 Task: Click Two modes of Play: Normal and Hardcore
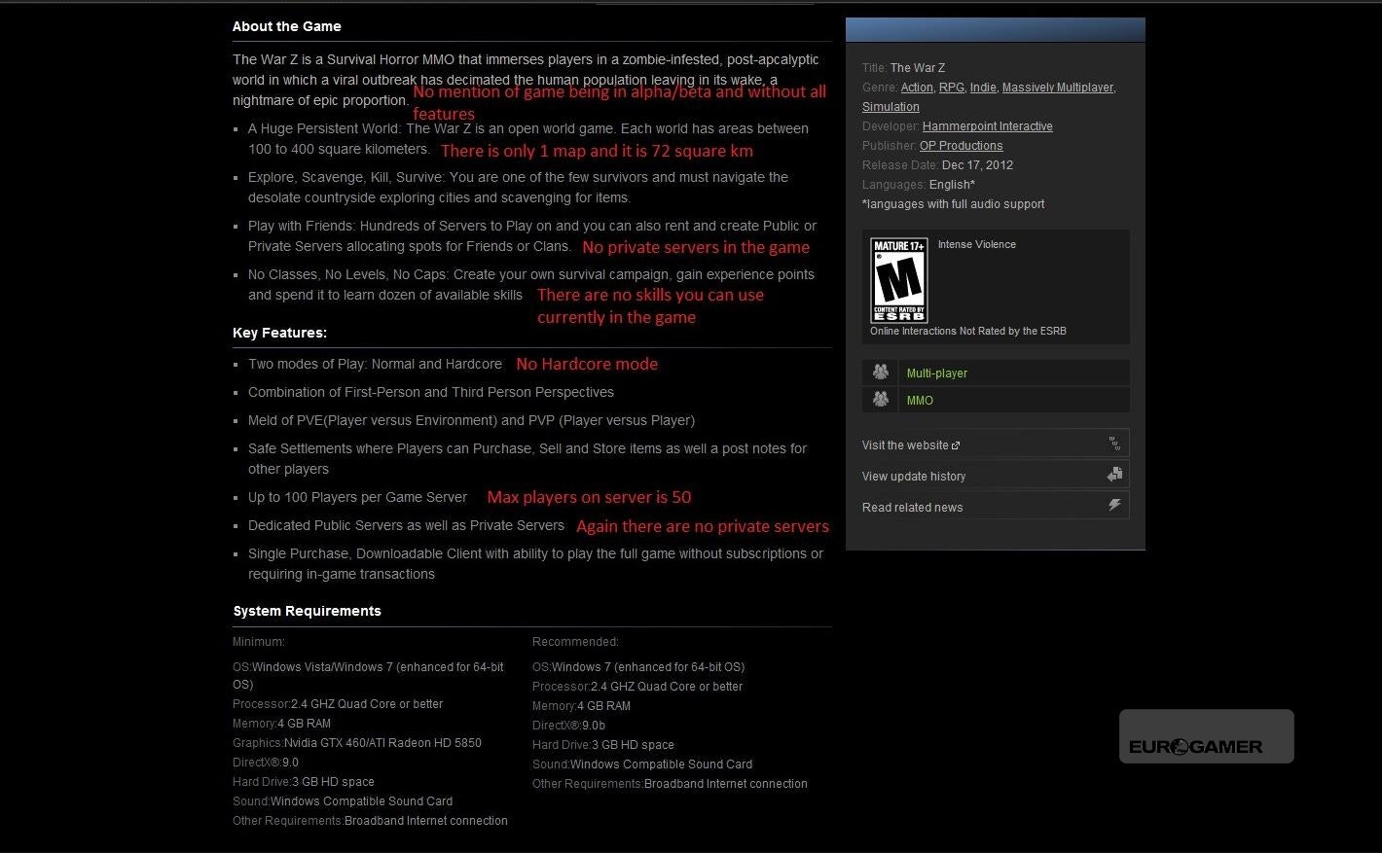[375, 364]
